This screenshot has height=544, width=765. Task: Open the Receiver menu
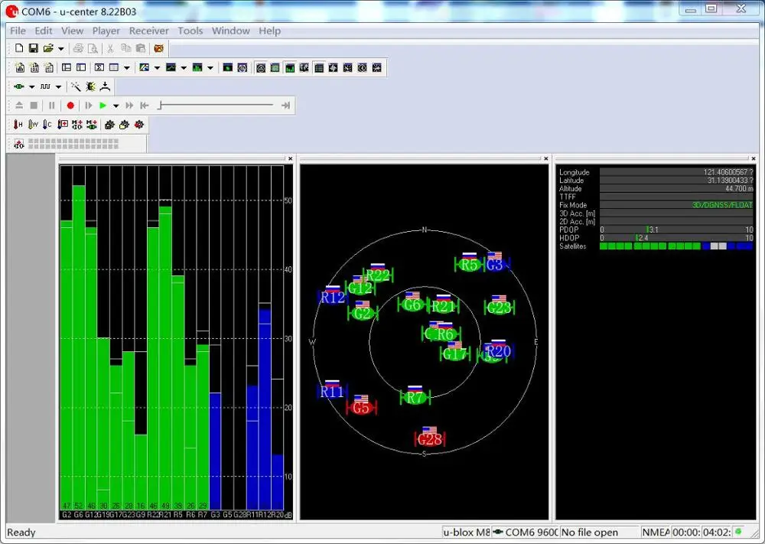(x=149, y=31)
